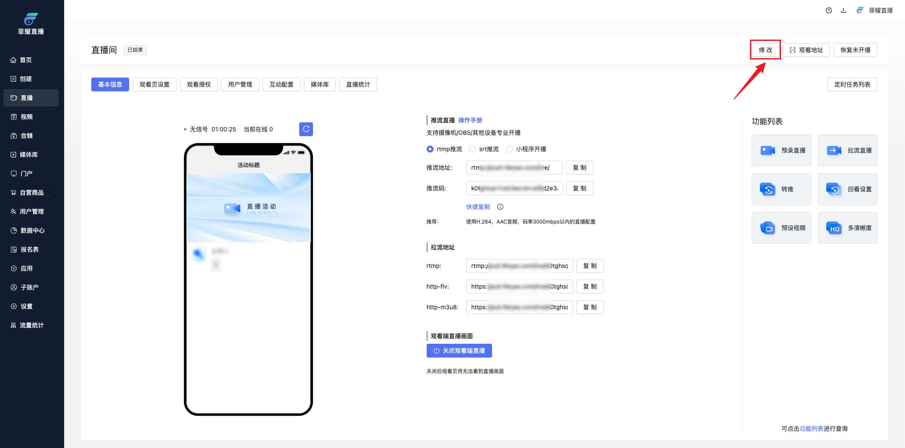Click the 修改 button
This screenshot has height=448, width=905.
coord(765,50)
